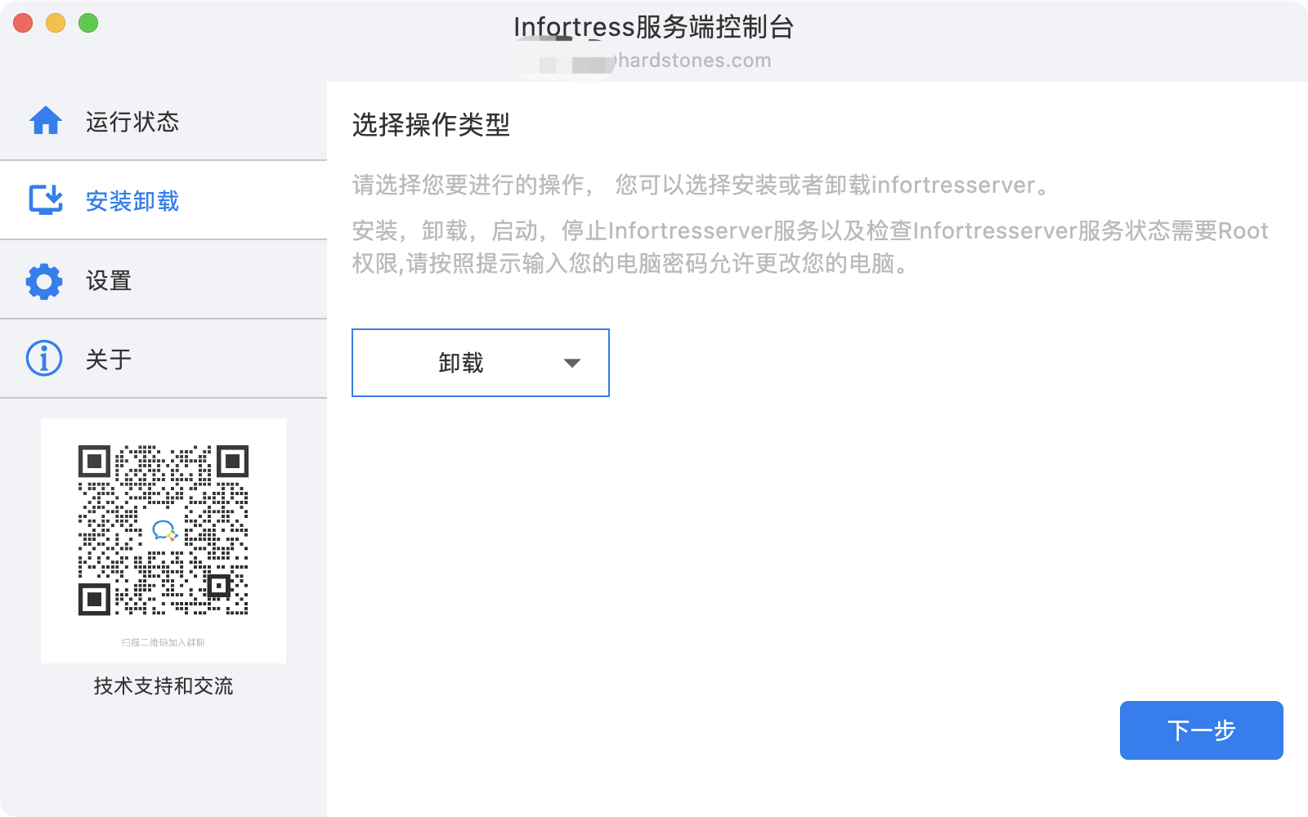Open the 关于 page
This screenshot has width=1308, height=817.
coord(163,359)
